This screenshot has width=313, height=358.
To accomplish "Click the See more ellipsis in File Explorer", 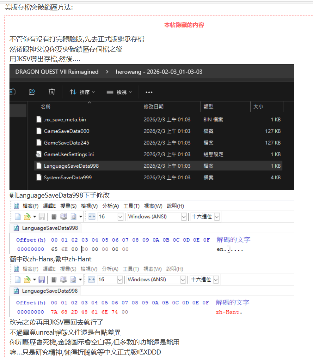I will 149,92.
